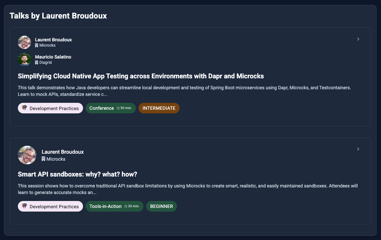Click the clock icon beside 30 min.

126,206
